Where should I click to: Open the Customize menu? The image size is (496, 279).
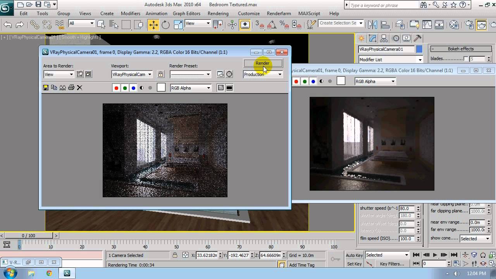[249, 13]
